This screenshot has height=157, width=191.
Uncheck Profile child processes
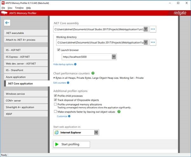(55, 96)
